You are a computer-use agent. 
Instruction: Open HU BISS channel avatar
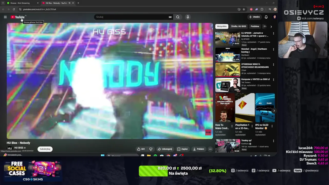coord(10,148)
